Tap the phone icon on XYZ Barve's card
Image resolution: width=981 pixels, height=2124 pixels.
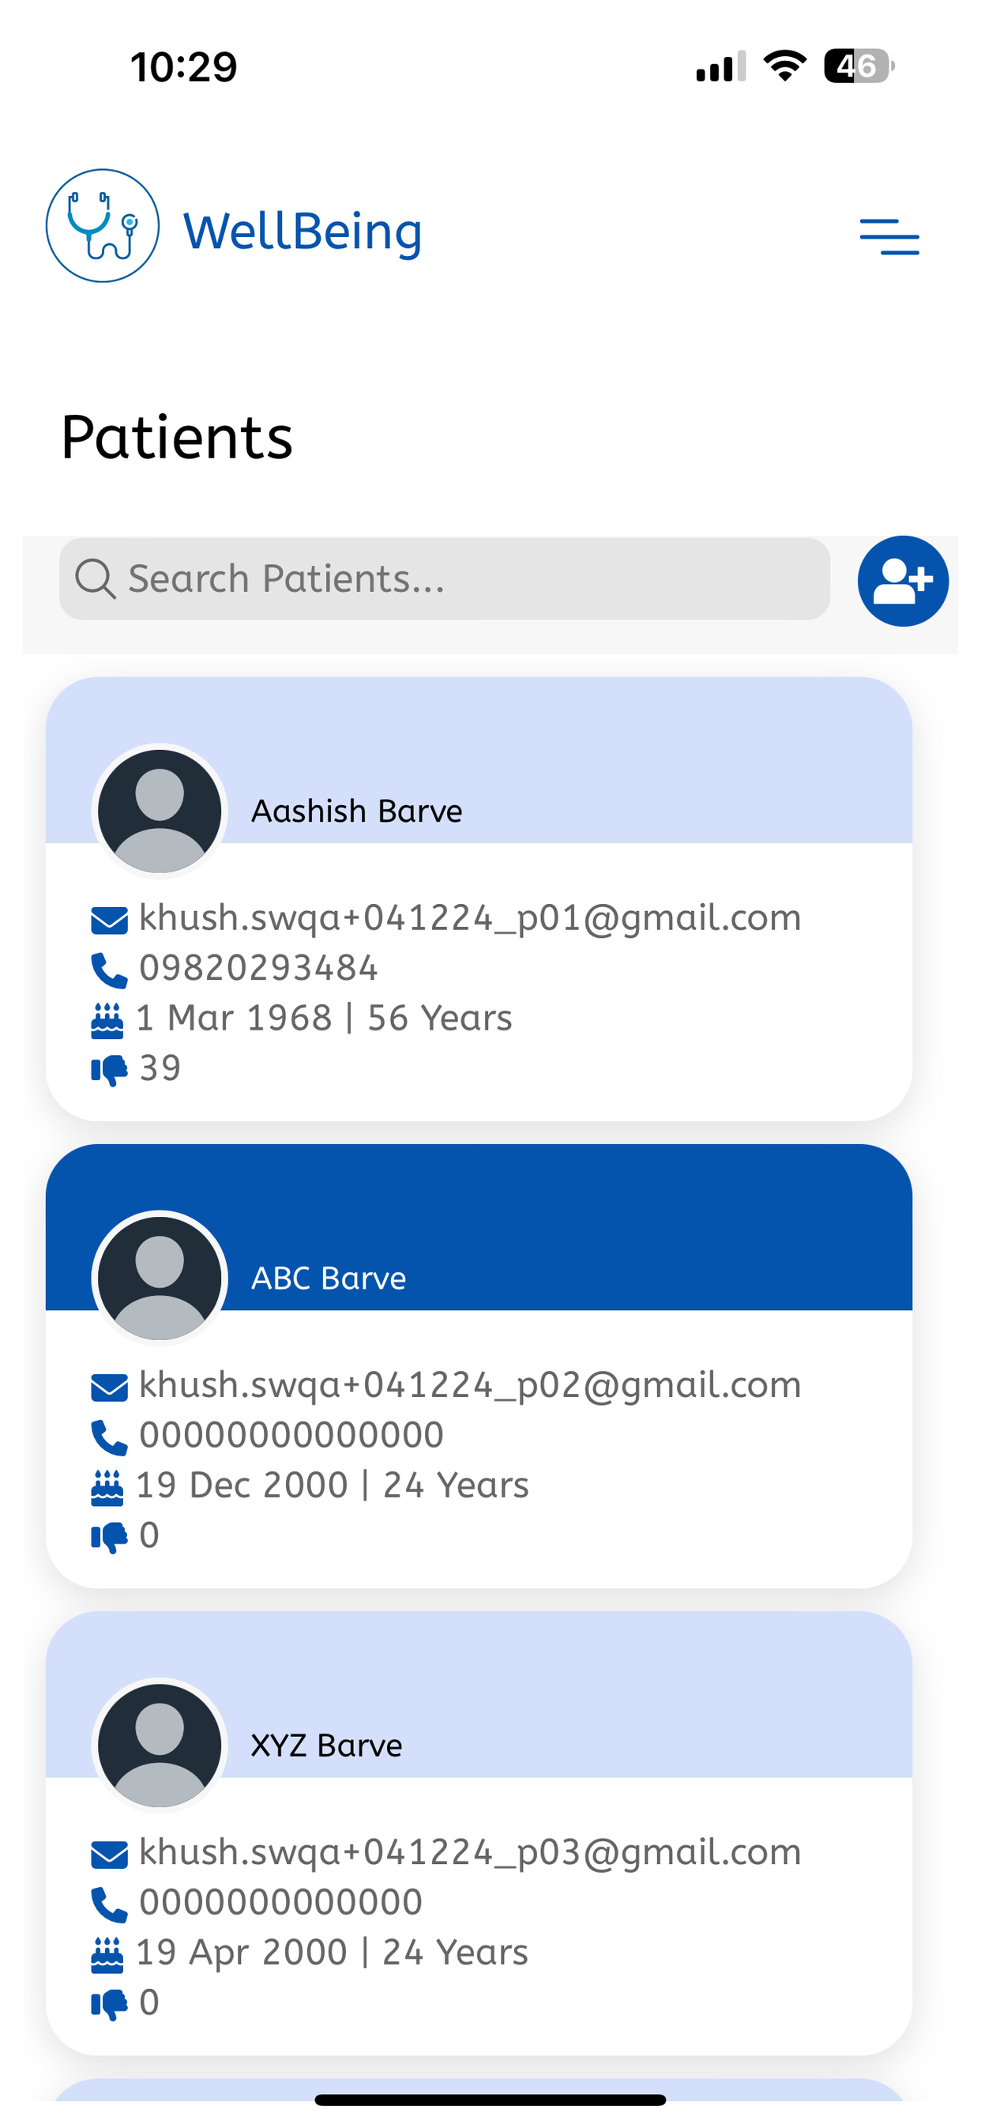[109, 1904]
